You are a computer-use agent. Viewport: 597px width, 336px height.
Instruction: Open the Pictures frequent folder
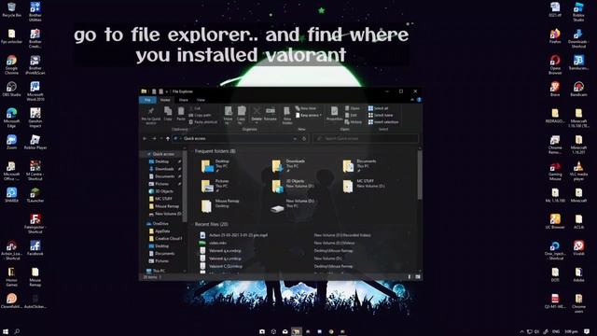(x=215, y=186)
